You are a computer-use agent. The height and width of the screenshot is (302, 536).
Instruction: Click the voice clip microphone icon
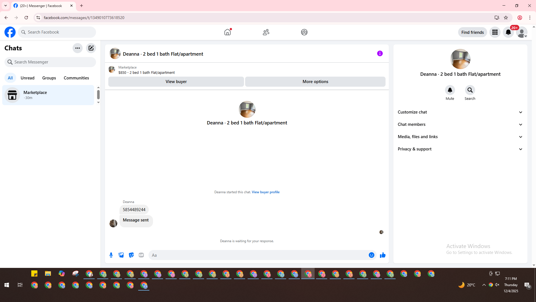pyautogui.click(x=111, y=255)
